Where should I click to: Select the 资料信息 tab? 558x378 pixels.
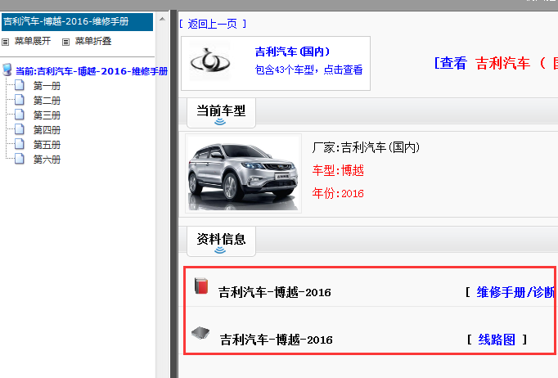pos(221,241)
